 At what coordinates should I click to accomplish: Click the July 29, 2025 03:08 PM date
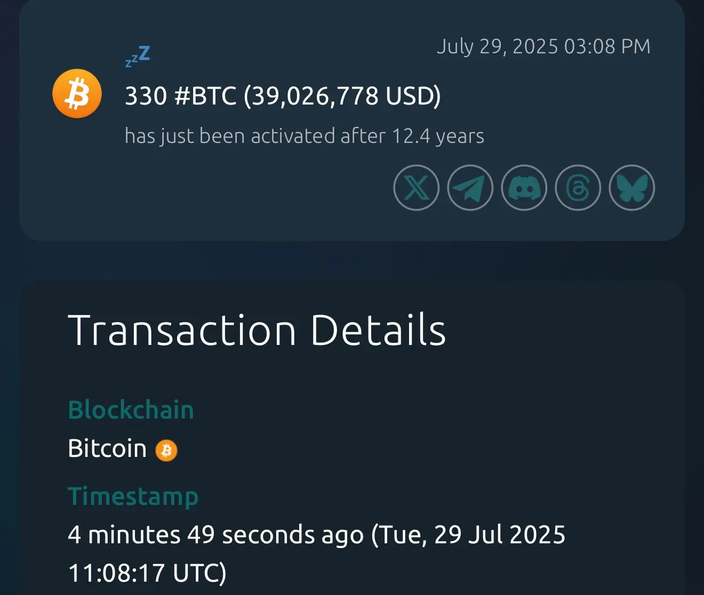(543, 46)
